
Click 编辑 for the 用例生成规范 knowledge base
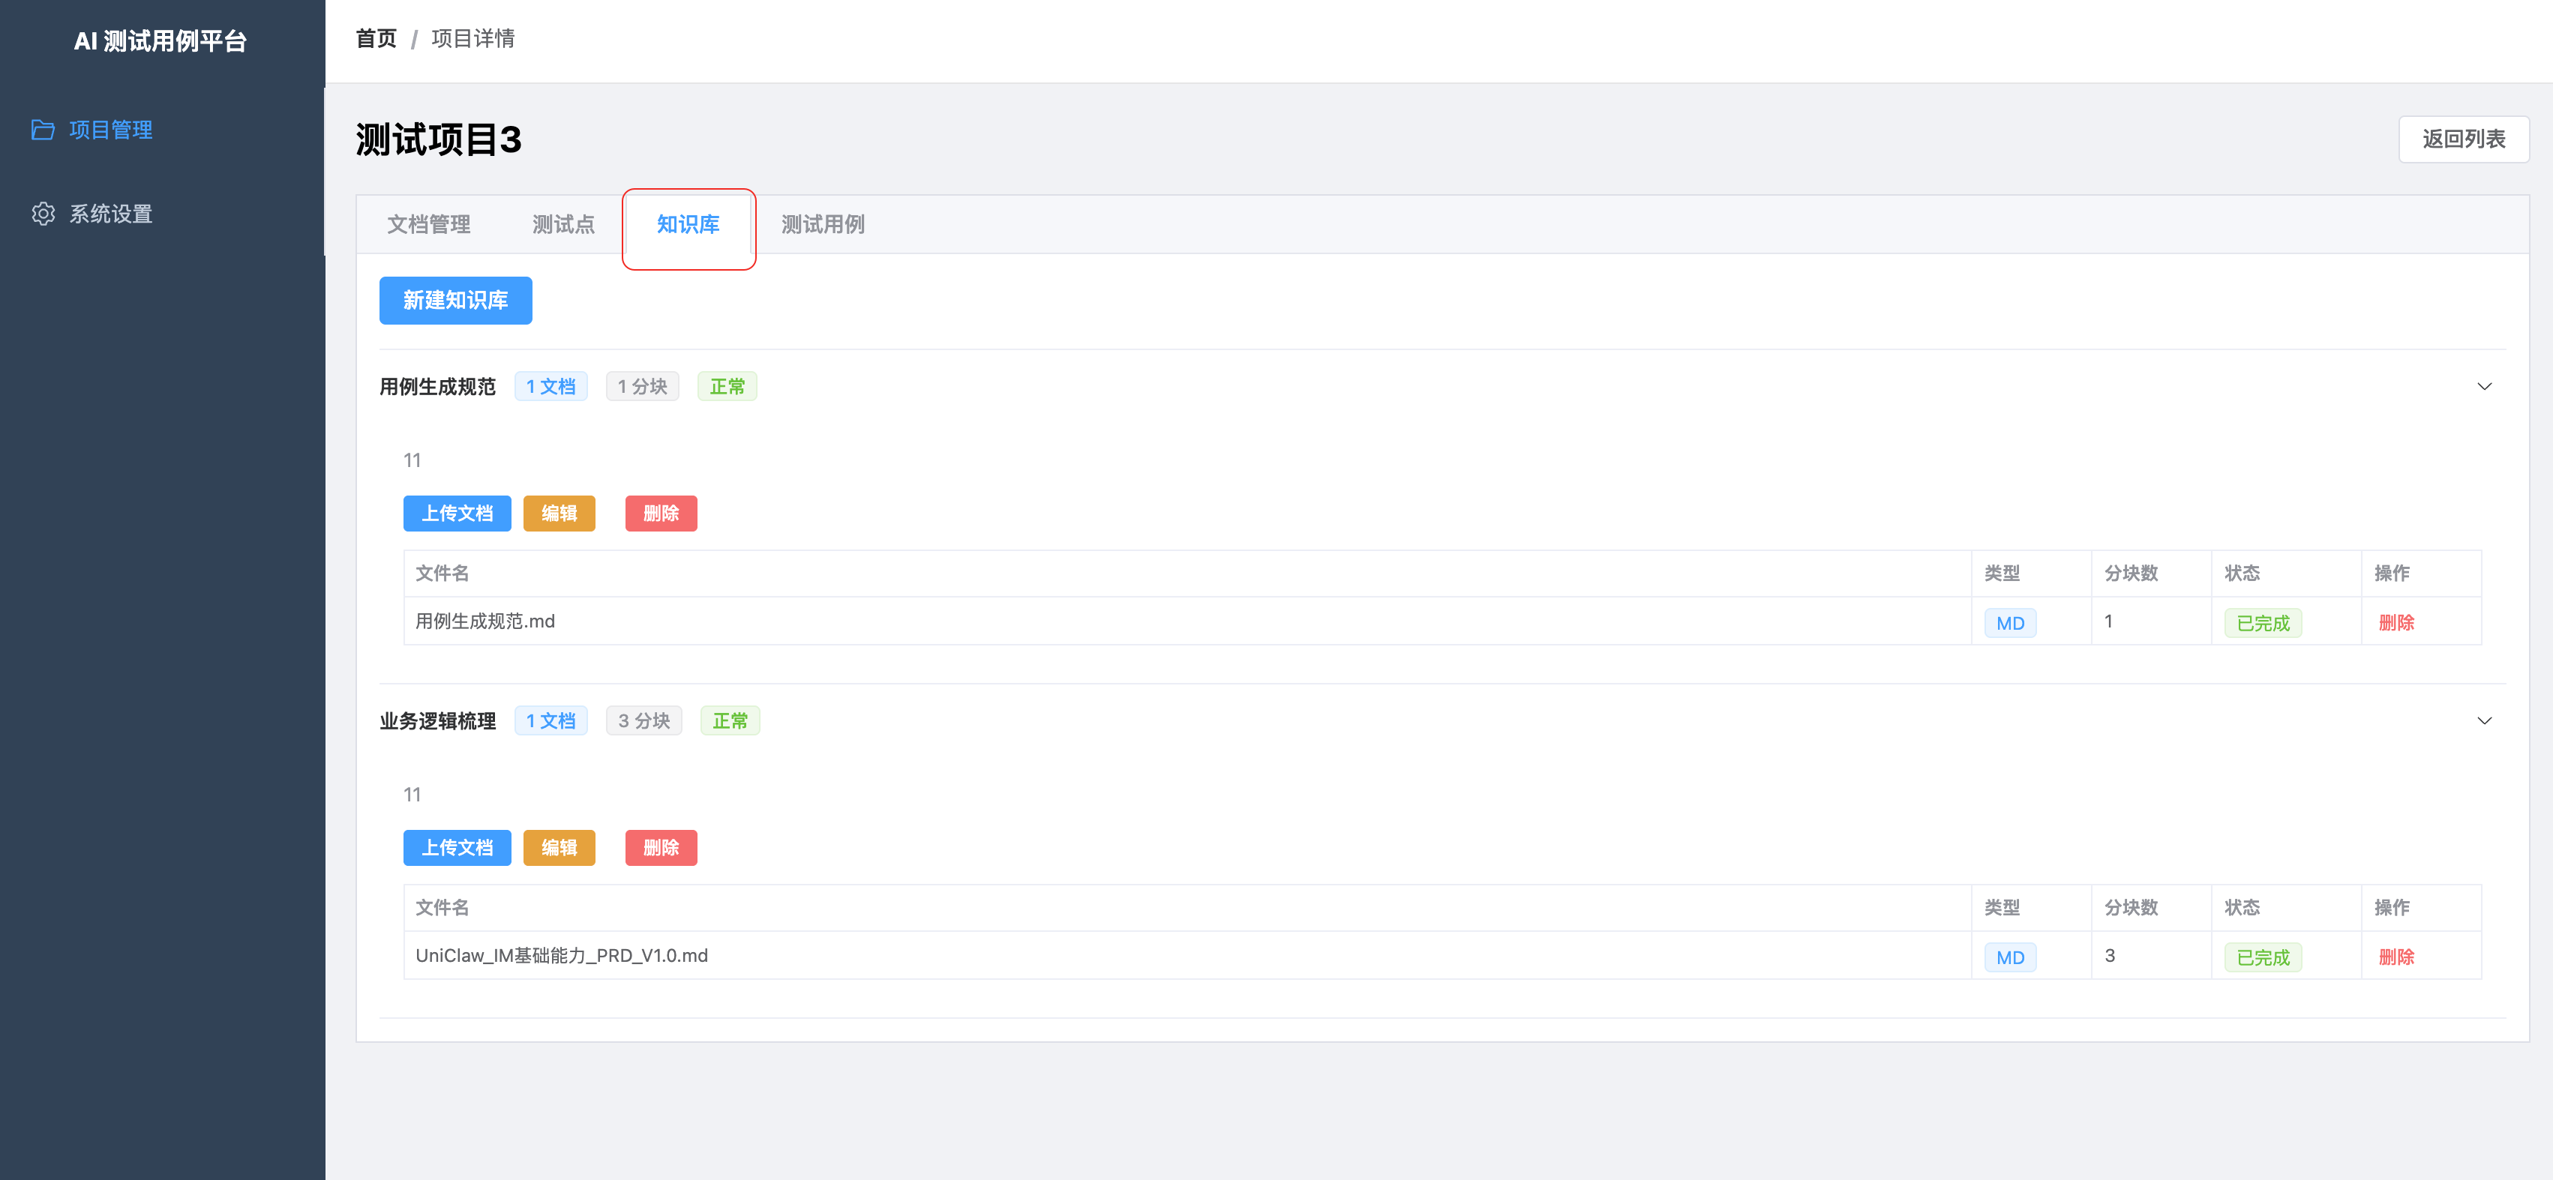[x=559, y=514]
